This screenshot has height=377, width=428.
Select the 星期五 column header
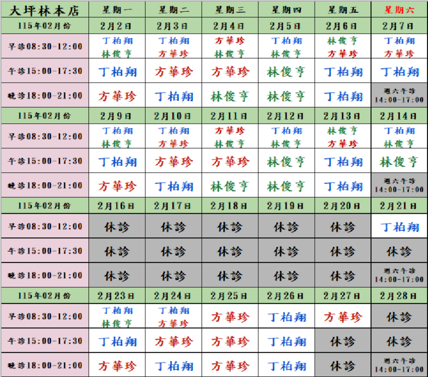click(342, 10)
